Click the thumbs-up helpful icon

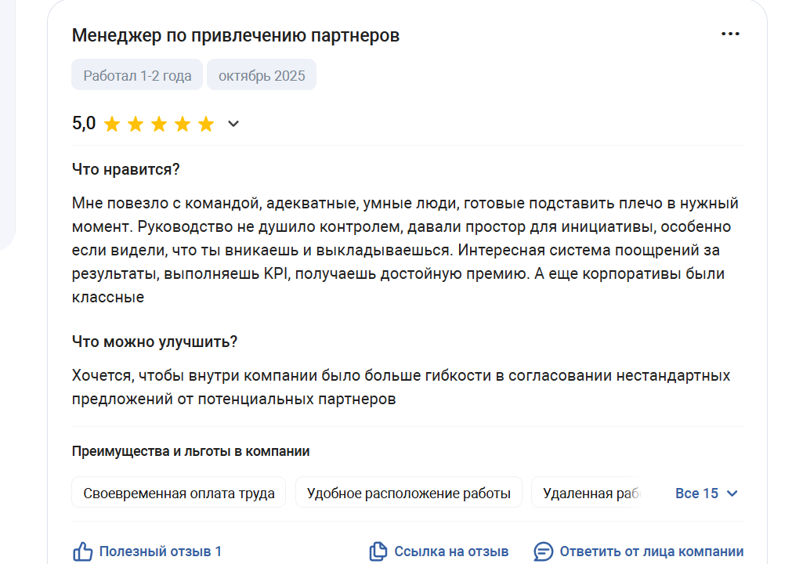click(83, 551)
